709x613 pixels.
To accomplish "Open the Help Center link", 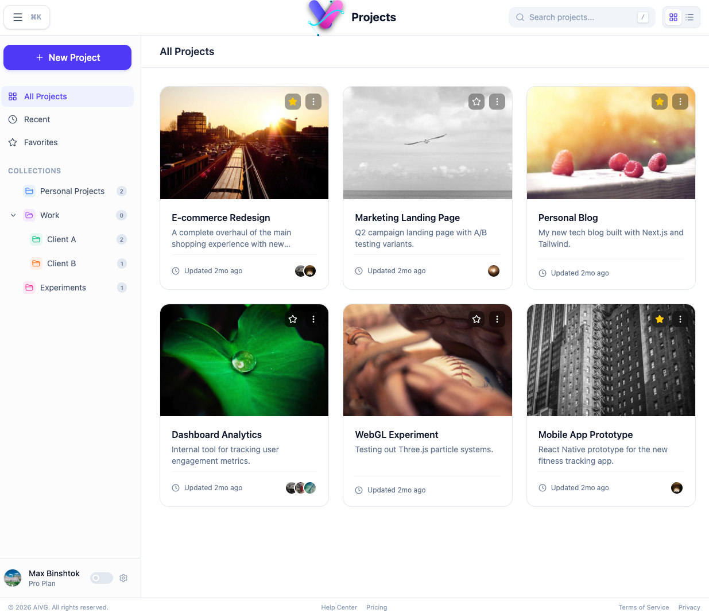I will coord(339,607).
